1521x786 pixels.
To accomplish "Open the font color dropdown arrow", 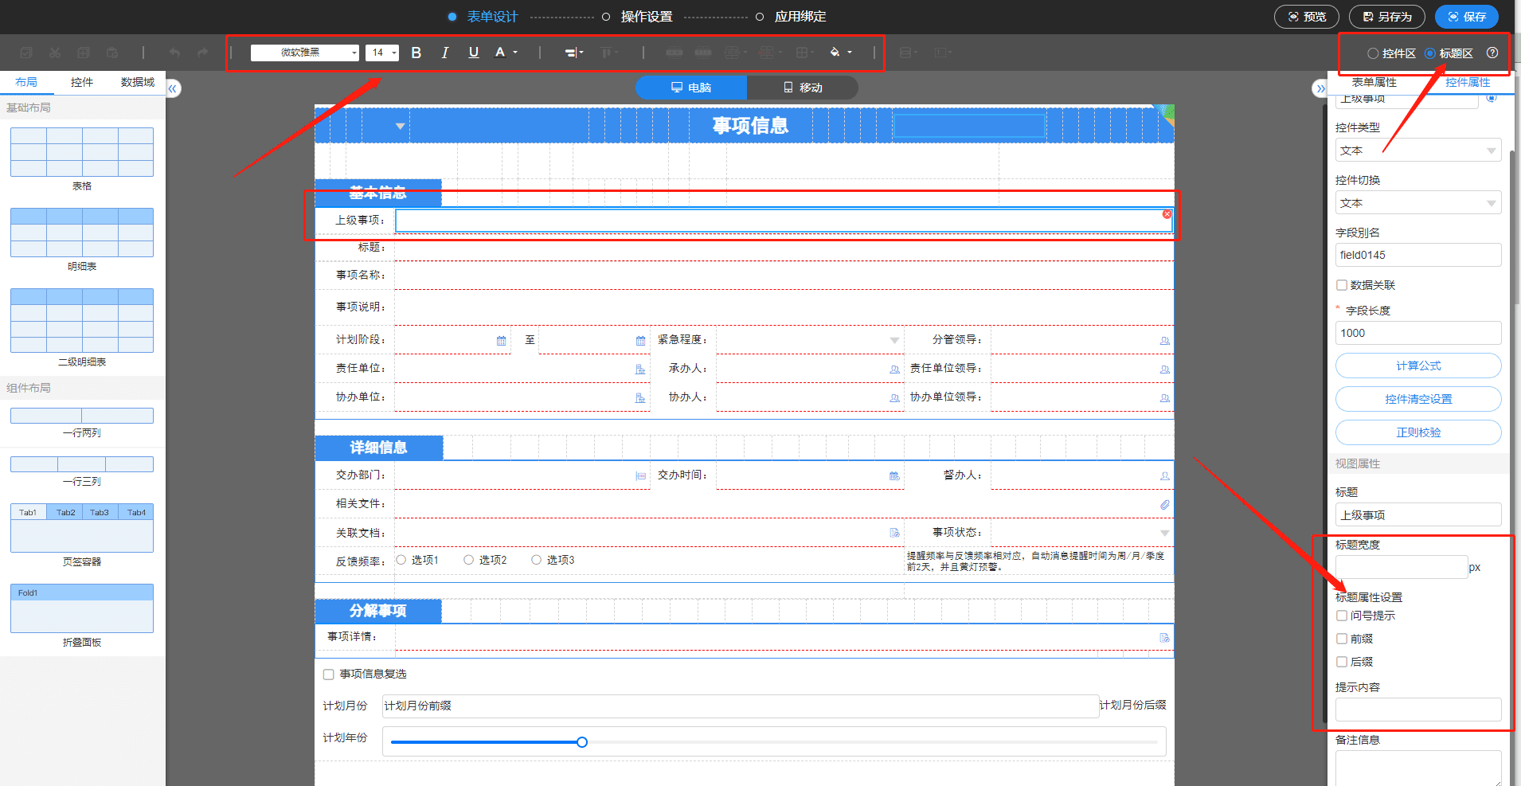I will pyautogui.click(x=515, y=53).
